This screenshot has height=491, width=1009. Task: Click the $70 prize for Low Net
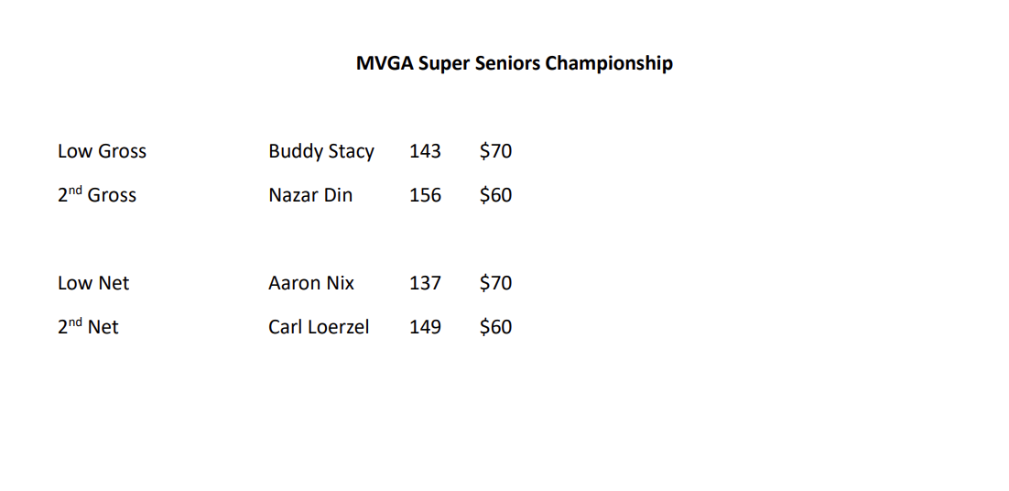[x=495, y=283]
